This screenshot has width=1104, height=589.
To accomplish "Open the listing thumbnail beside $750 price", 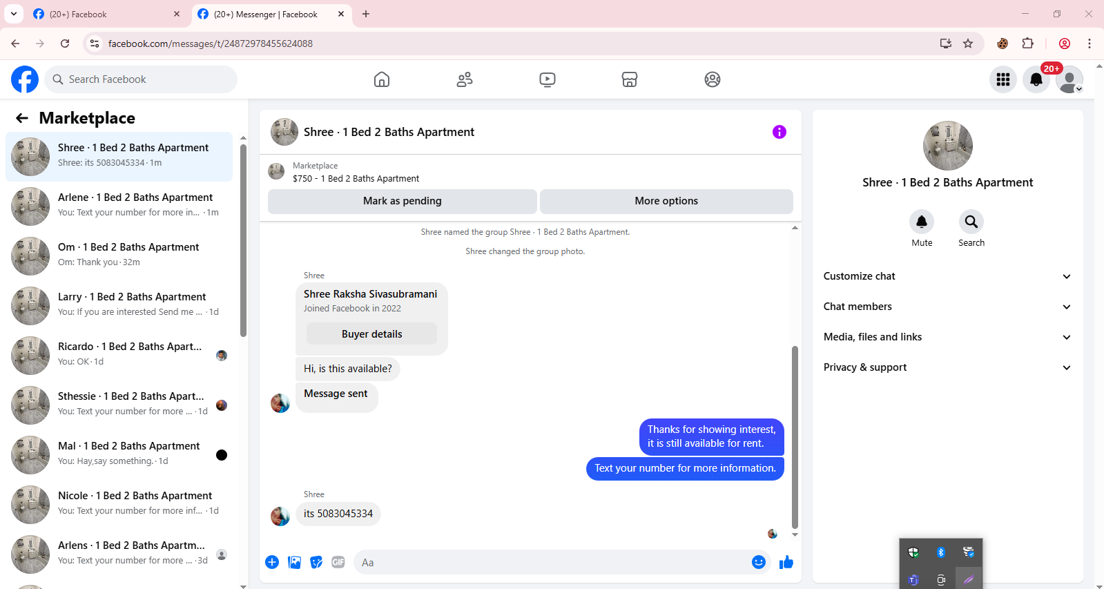I will pos(276,171).
